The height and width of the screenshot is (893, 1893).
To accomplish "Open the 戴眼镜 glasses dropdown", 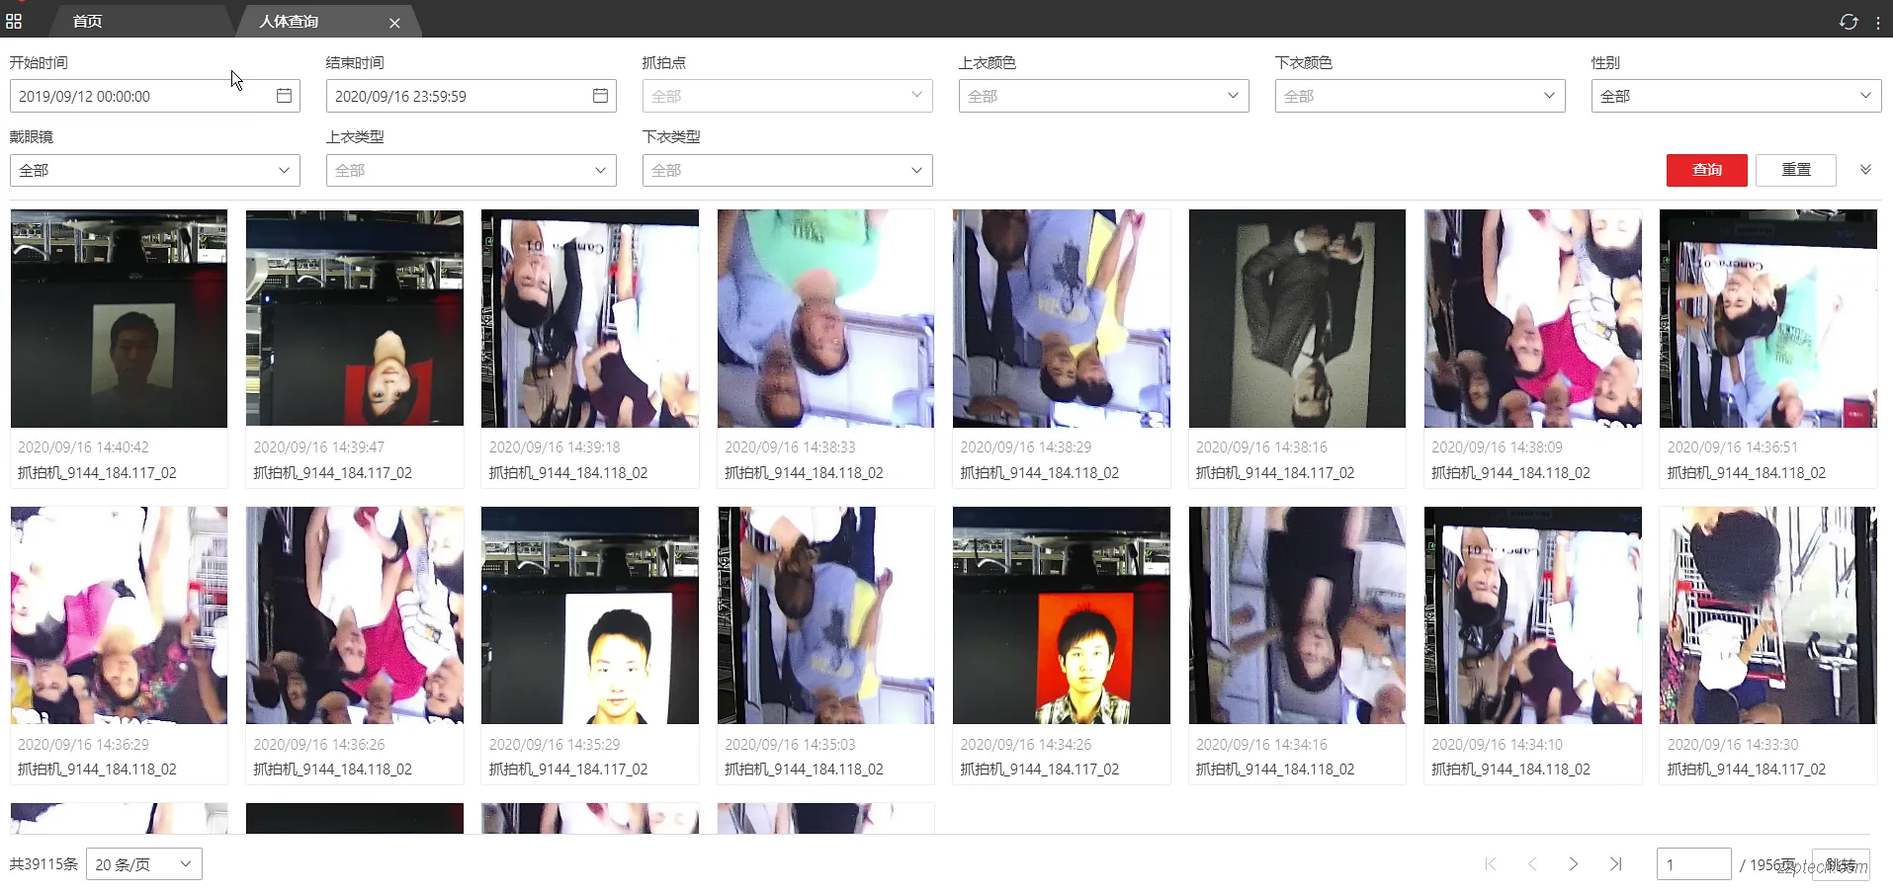I will coord(155,170).
